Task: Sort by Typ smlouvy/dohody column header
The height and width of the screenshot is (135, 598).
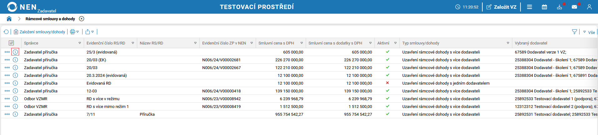Action: coord(420,43)
